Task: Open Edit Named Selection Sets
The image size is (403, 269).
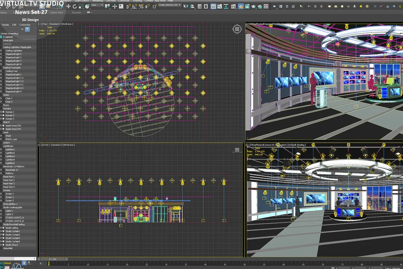Action: 155,6
